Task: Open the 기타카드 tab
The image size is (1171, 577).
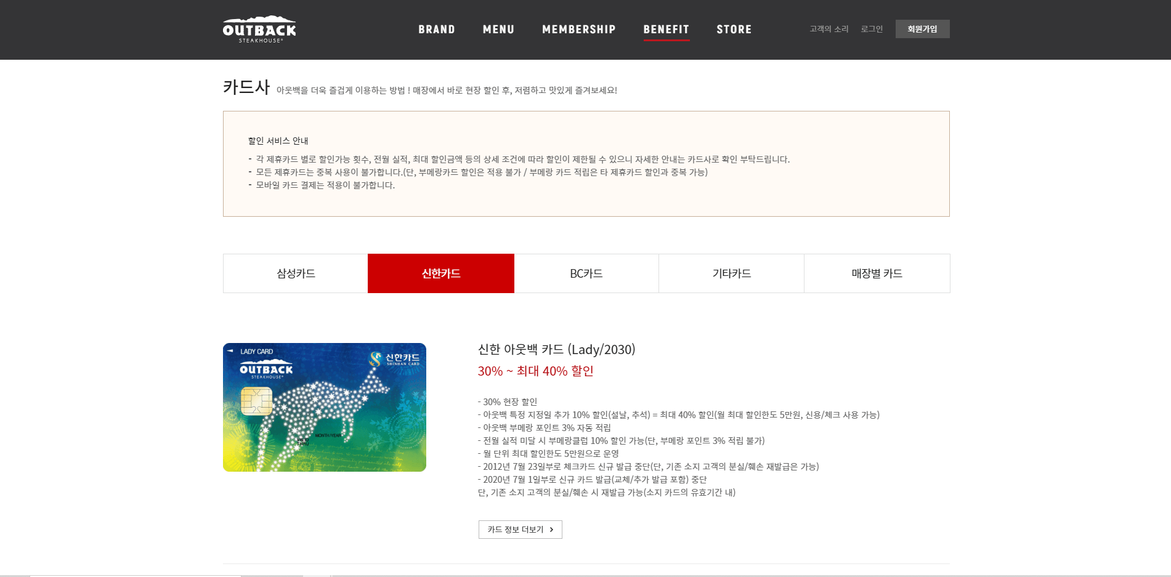Action: [732, 273]
